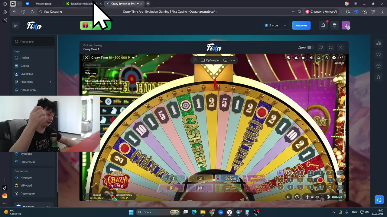Click the flame popular icon in right rail
Viewport: 387px width, 217px height.
[x=379, y=77]
